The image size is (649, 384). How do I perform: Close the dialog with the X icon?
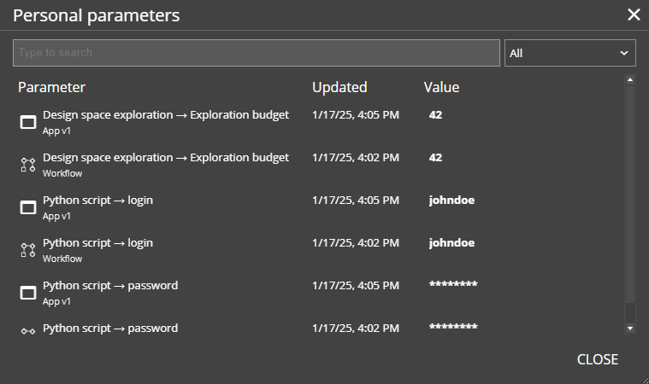[x=634, y=15]
